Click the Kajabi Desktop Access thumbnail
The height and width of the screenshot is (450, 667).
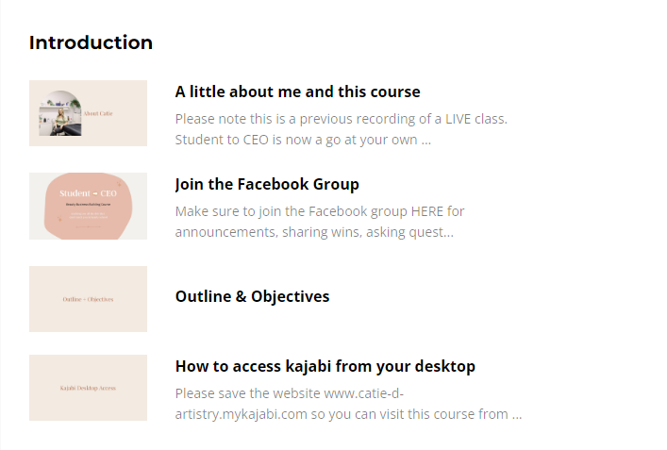click(88, 388)
